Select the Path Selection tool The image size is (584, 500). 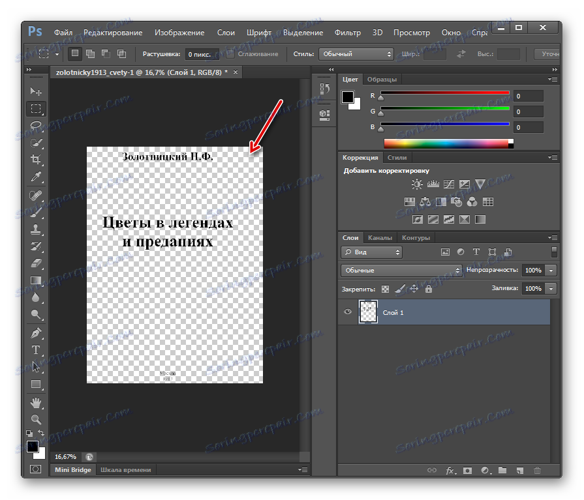pyautogui.click(x=36, y=367)
